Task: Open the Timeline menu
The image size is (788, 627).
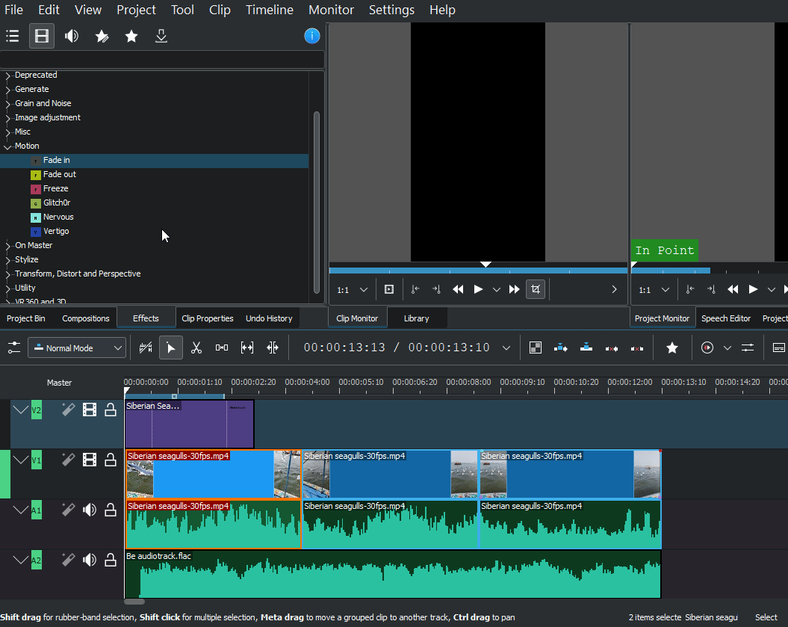Action: (270, 10)
